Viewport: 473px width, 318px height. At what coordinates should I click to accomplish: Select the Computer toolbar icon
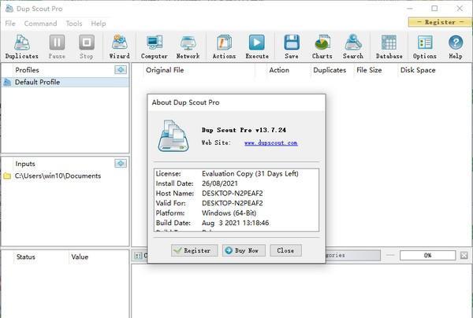tap(155, 46)
